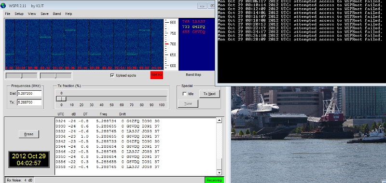This screenshot has width=386, height=183.
Task: Click the 0324 G4ZFQ decode row
Action: click(x=108, y=121)
